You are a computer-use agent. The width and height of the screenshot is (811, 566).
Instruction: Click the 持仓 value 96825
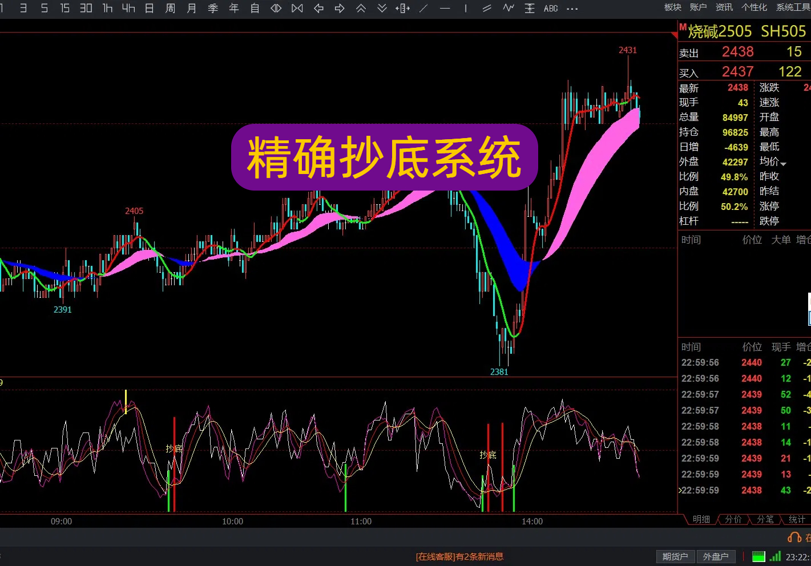point(735,132)
